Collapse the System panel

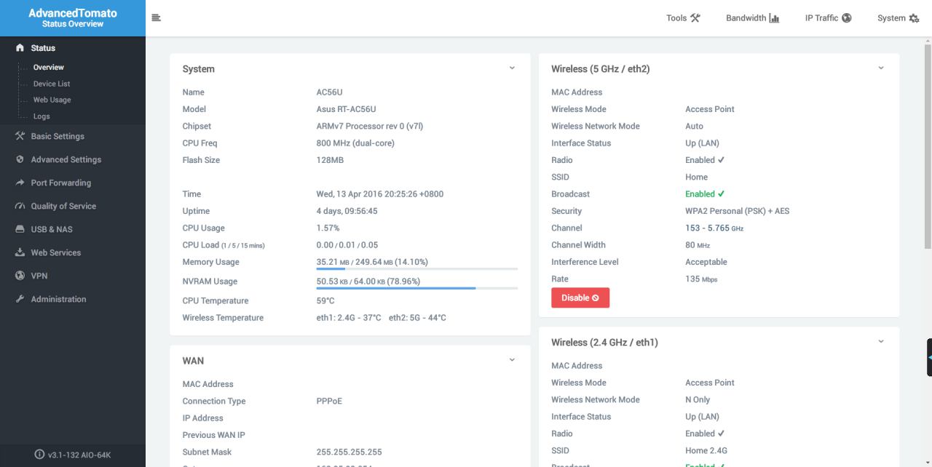coord(512,68)
